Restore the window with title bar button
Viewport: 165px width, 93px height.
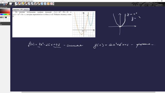point(162,1)
